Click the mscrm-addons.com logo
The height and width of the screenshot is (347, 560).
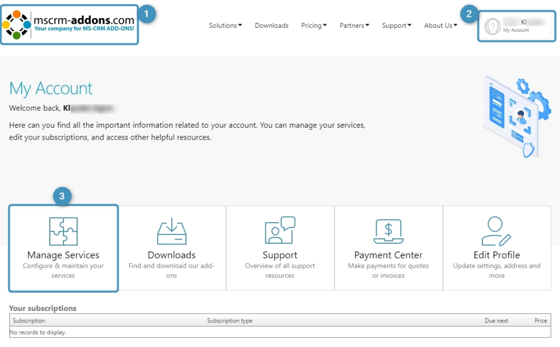click(x=68, y=25)
